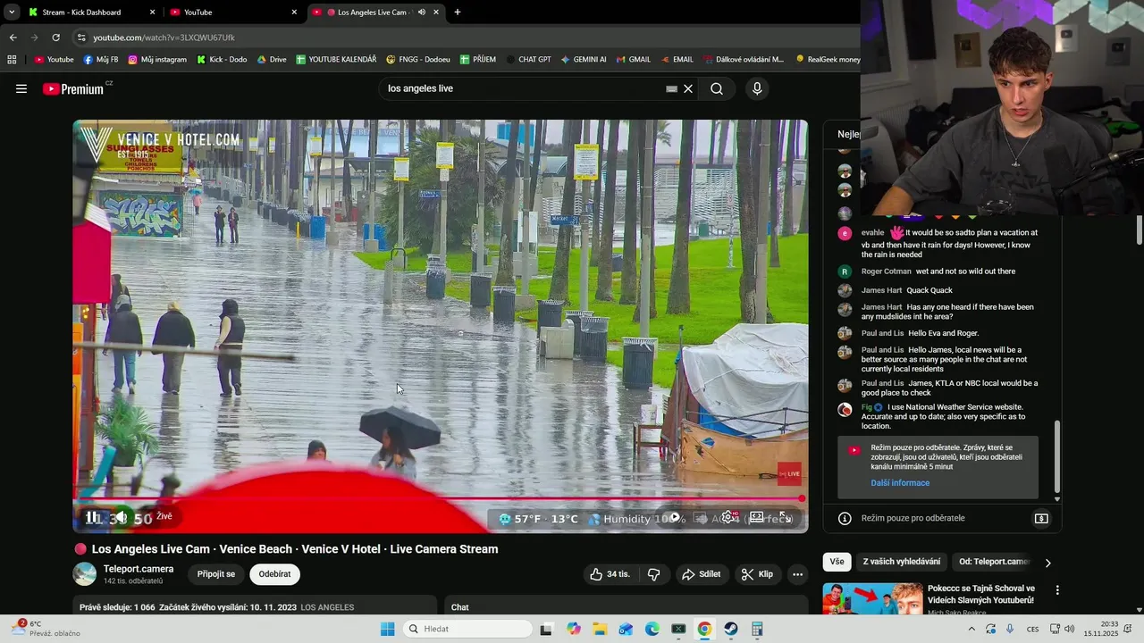Like the video (34 tis.)
Image resolution: width=1144 pixels, height=643 pixels.
(609, 574)
